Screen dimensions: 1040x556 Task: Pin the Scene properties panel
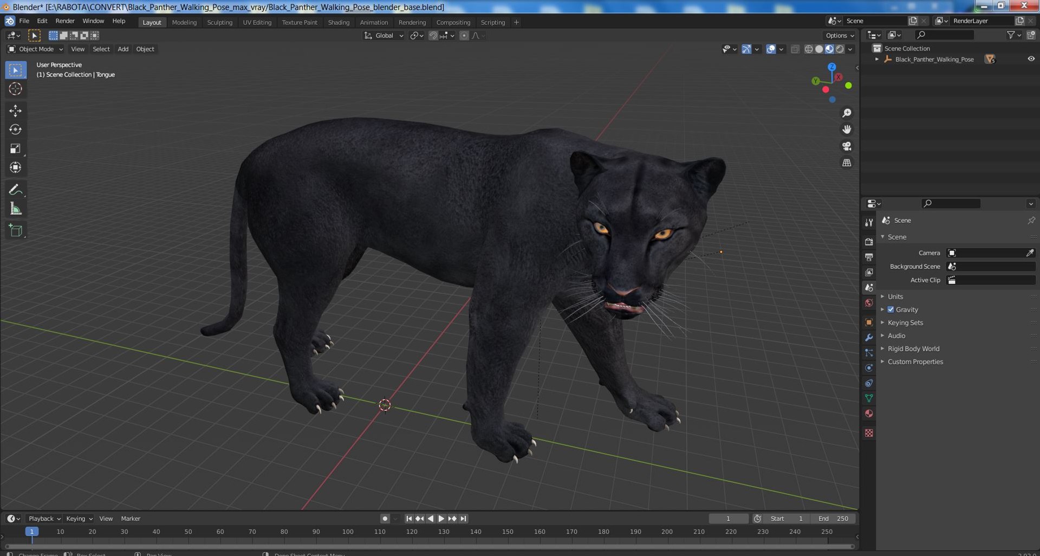click(1031, 221)
